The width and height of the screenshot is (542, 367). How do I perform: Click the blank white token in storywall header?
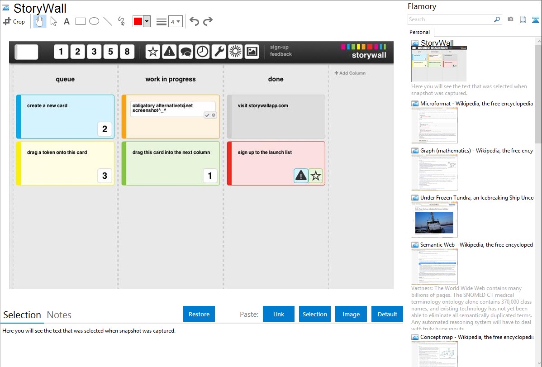point(27,52)
